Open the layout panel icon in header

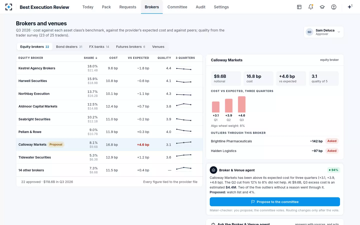point(299,7)
